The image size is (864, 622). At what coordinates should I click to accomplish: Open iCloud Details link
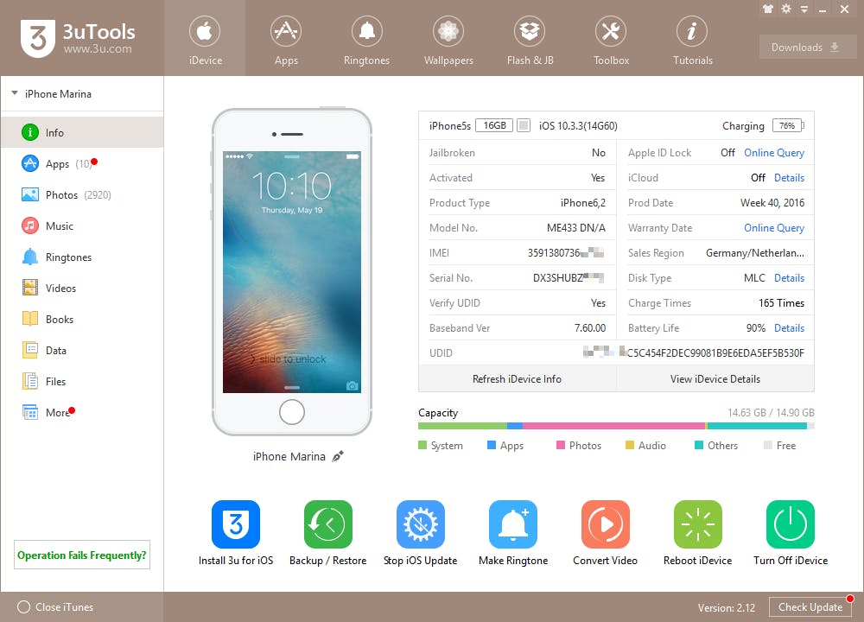click(x=789, y=178)
